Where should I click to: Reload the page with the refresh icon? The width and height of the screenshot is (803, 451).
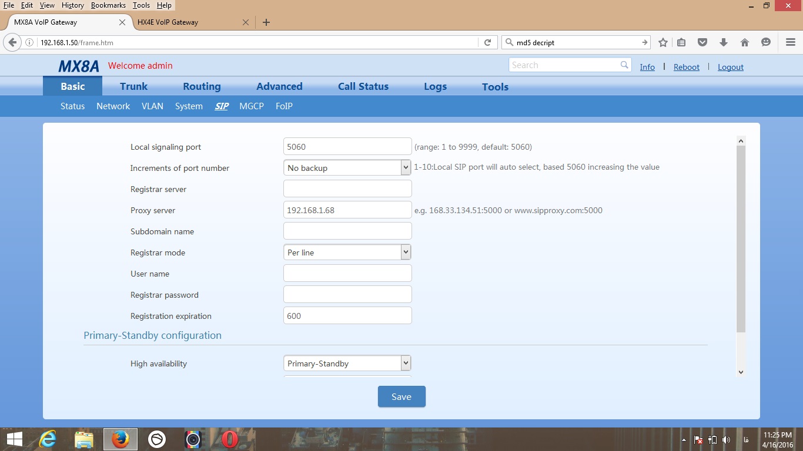(487, 42)
